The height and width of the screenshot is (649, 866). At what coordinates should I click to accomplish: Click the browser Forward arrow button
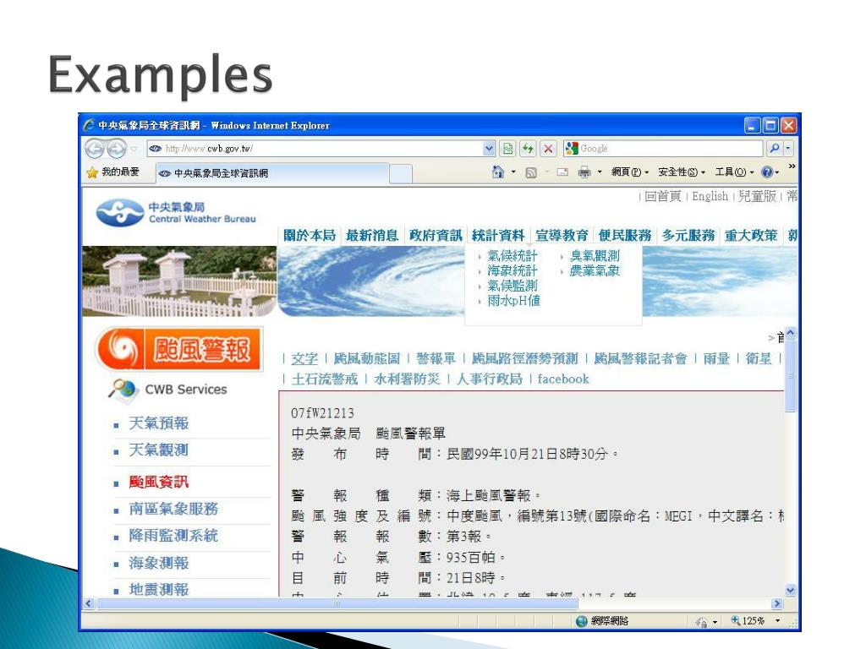pos(116,149)
